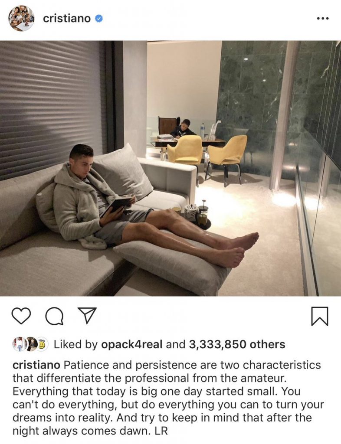The height and width of the screenshot is (444, 341).
Task: Click the French press on the side table
Action: click(202, 214)
